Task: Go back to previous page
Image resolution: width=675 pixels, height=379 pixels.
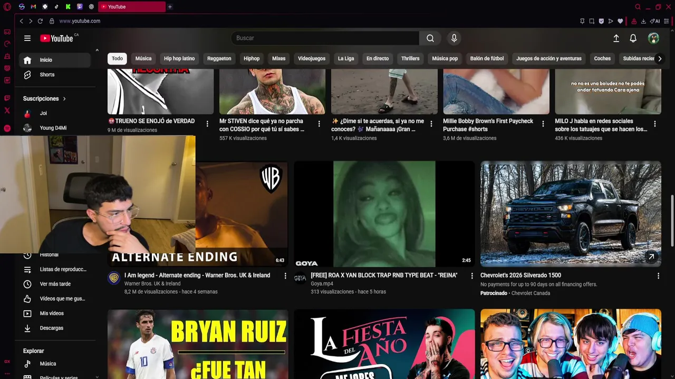Action: (21, 21)
